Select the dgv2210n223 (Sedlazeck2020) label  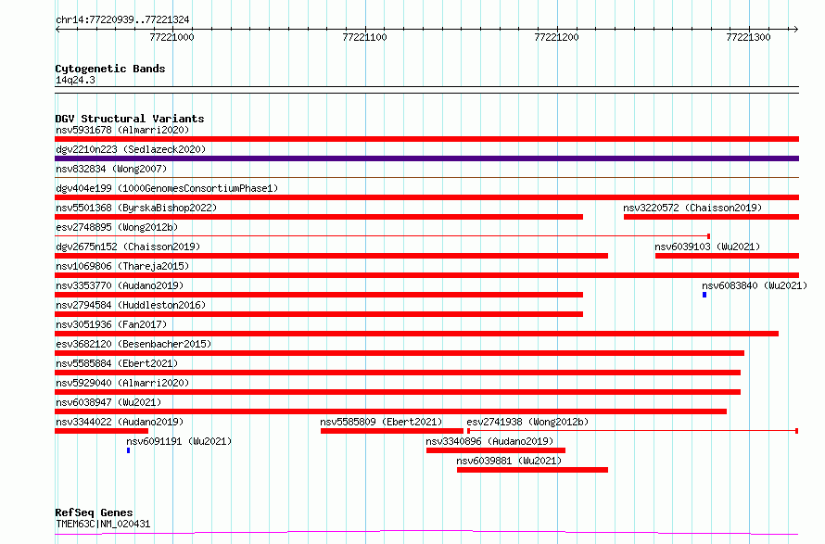[x=131, y=149]
